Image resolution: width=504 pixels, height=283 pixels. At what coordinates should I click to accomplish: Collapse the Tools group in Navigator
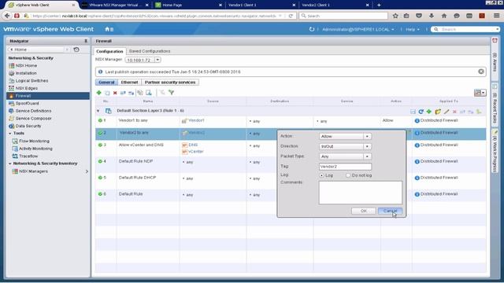click(10, 134)
